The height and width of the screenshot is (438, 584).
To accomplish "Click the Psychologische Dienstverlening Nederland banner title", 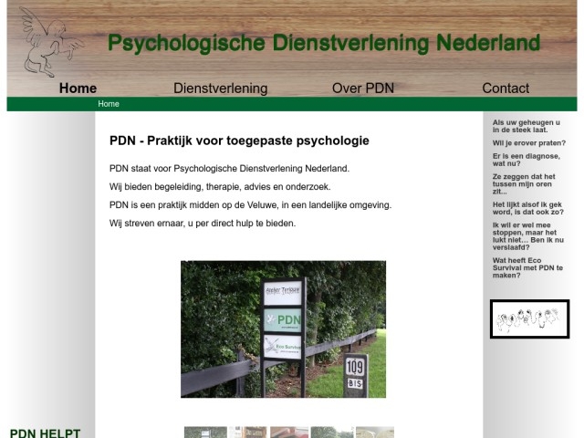I will click(x=323, y=43).
